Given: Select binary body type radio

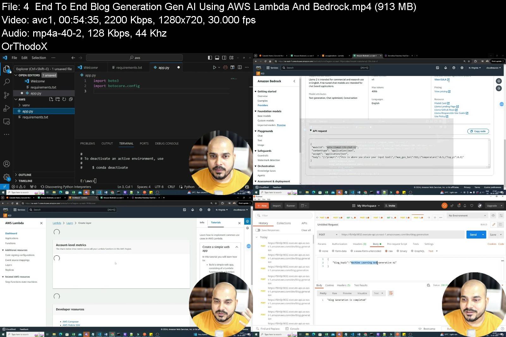Looking at the screenshot, I should [398, 251].
